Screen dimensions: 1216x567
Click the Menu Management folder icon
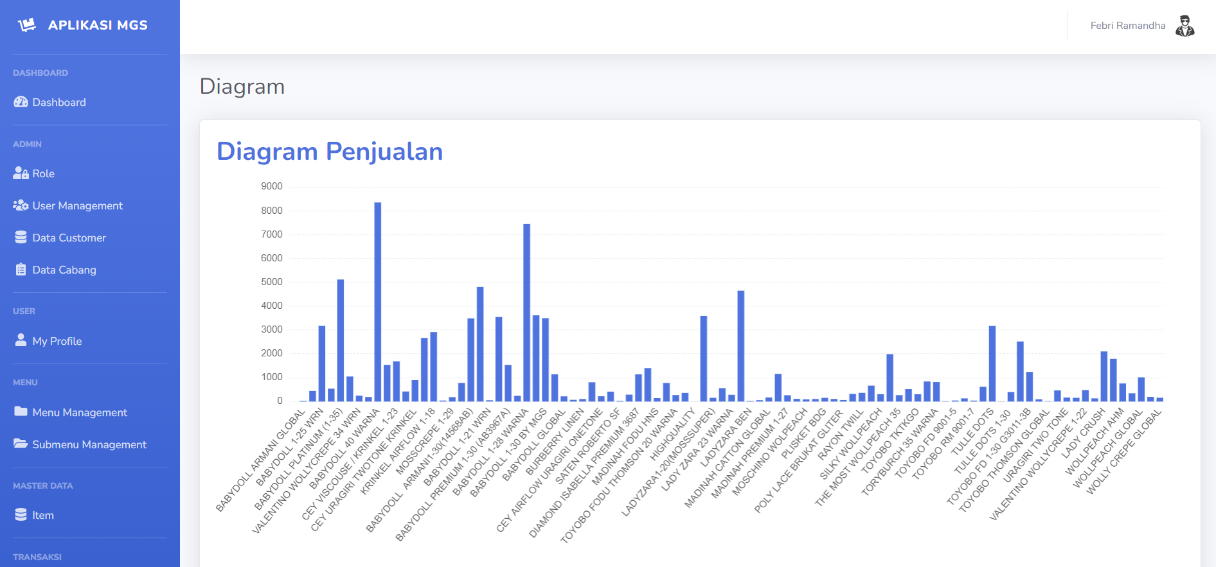(x=21, y=412)
